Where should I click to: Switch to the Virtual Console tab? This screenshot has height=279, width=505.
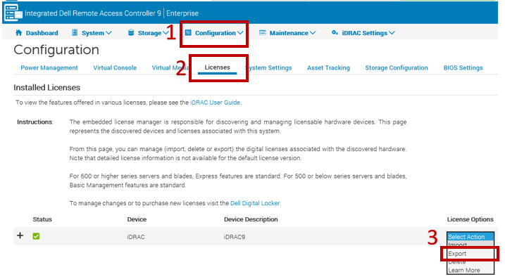(x=115, y=68)
